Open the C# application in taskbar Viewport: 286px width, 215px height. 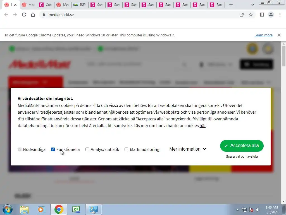click(x=76, y=209)
